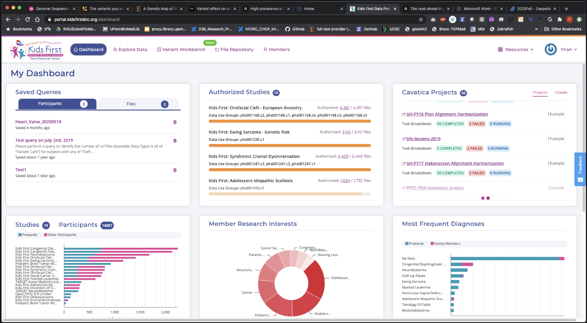Image resolution: width=587 pixels, height=323 pixels.
Task: Open the Test query on July 2nd, 2019 link
Action: pyautogui.click(x=44, y=140)
